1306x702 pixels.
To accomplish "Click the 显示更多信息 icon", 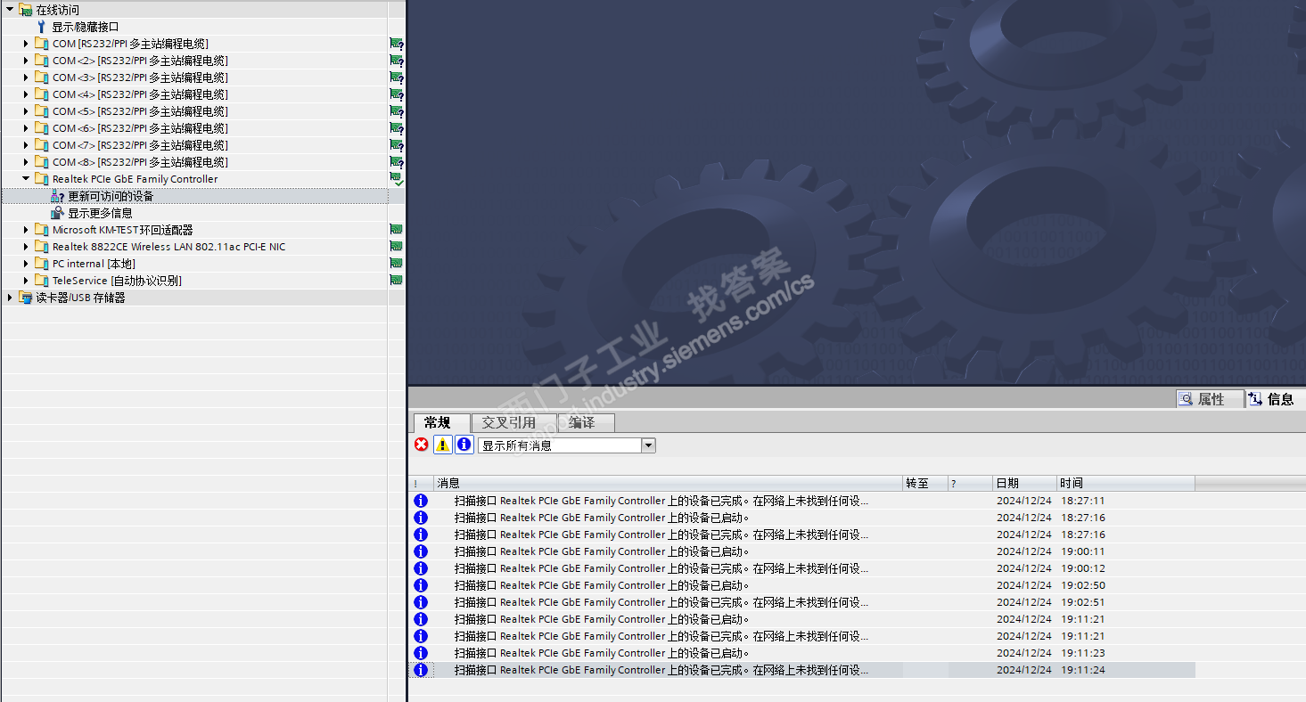I will [58, 213].
